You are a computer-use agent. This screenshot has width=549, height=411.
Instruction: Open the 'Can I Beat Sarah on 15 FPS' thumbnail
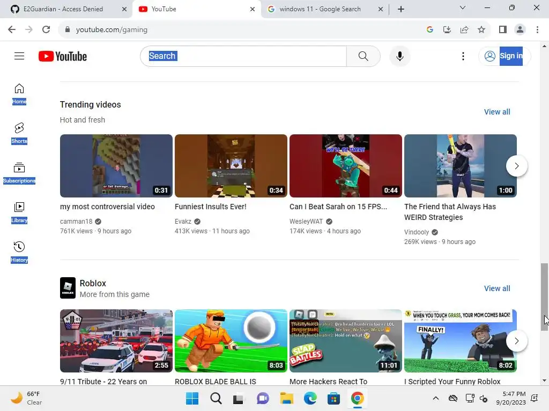[x=346, y=166]
